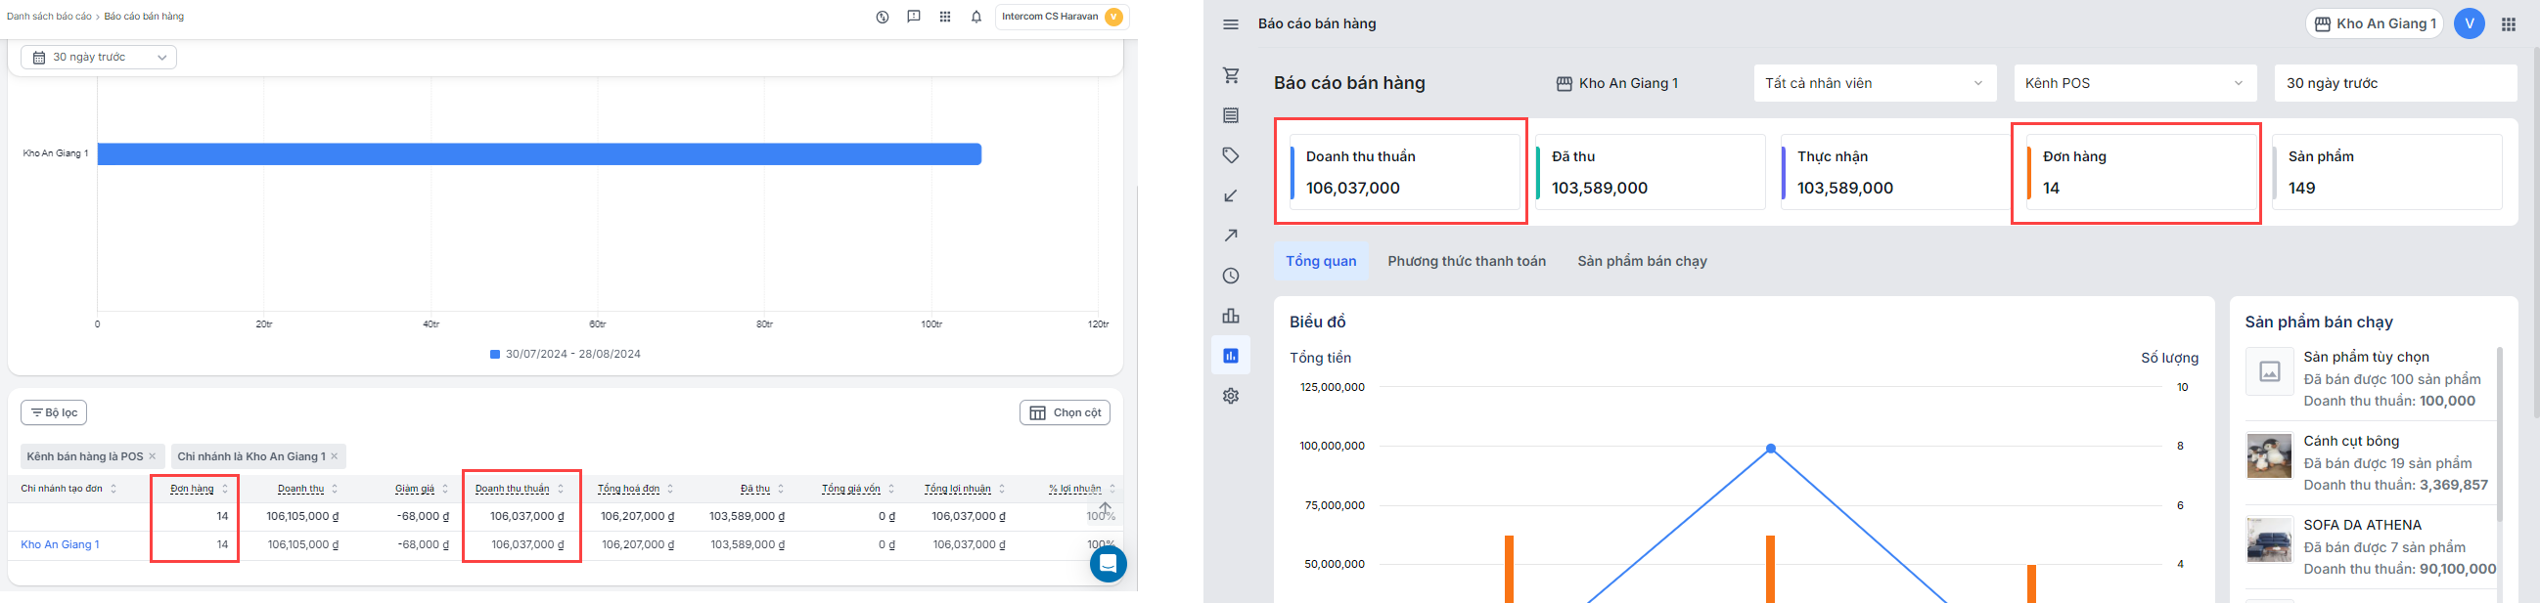Open the Intercom chat bubble widget
The width and height of the screenshot is (2540, 603).
[1108, 564]
